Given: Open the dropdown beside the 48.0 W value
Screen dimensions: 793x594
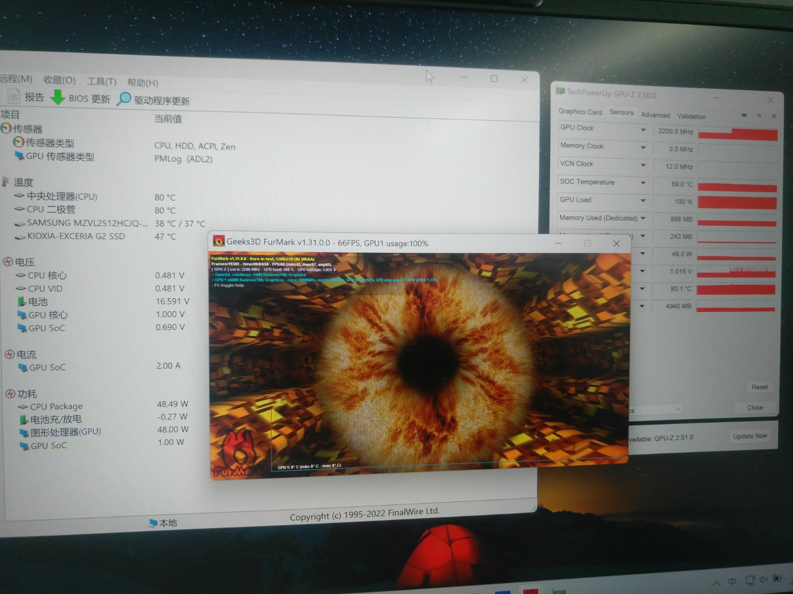Looking at the screenshot, I should [642, 254].
